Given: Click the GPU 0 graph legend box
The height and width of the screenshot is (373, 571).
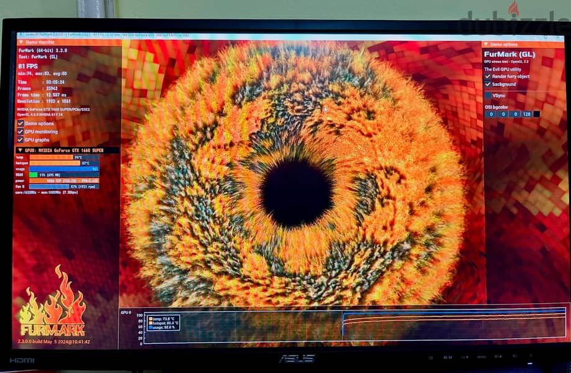Looking at the screenshot, I should point(163,323).
